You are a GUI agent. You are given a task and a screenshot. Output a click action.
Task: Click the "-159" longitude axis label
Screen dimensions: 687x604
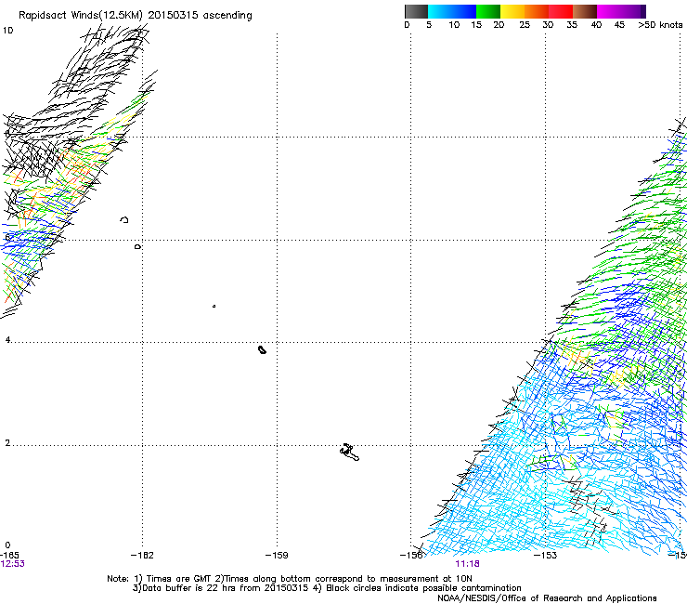tap(277, 556)
